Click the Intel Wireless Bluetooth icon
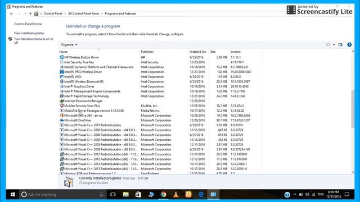360x202 pixels. 61,81
